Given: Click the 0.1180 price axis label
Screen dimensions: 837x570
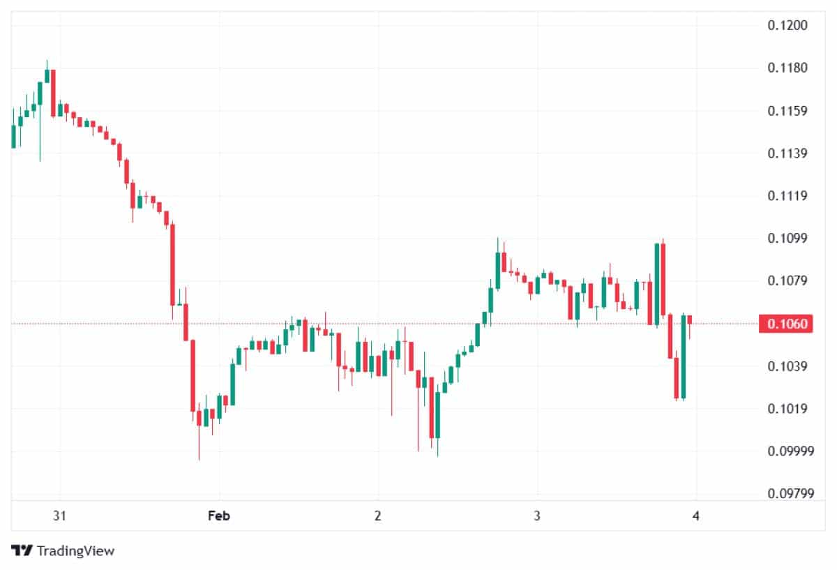Looking at the screenshot, I should point(787,68).
